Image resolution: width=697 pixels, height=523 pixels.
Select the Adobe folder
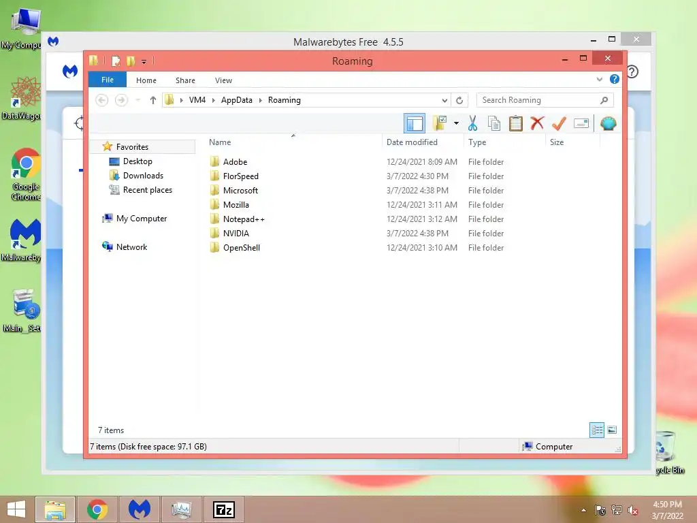pyautogui.click(x=235, y=162)
